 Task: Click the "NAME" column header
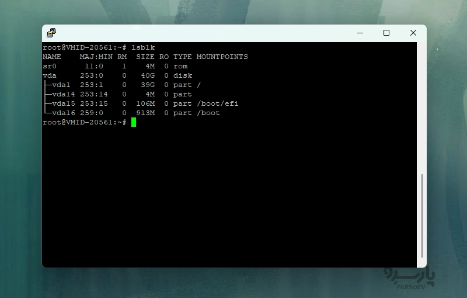tap(52, 57)
